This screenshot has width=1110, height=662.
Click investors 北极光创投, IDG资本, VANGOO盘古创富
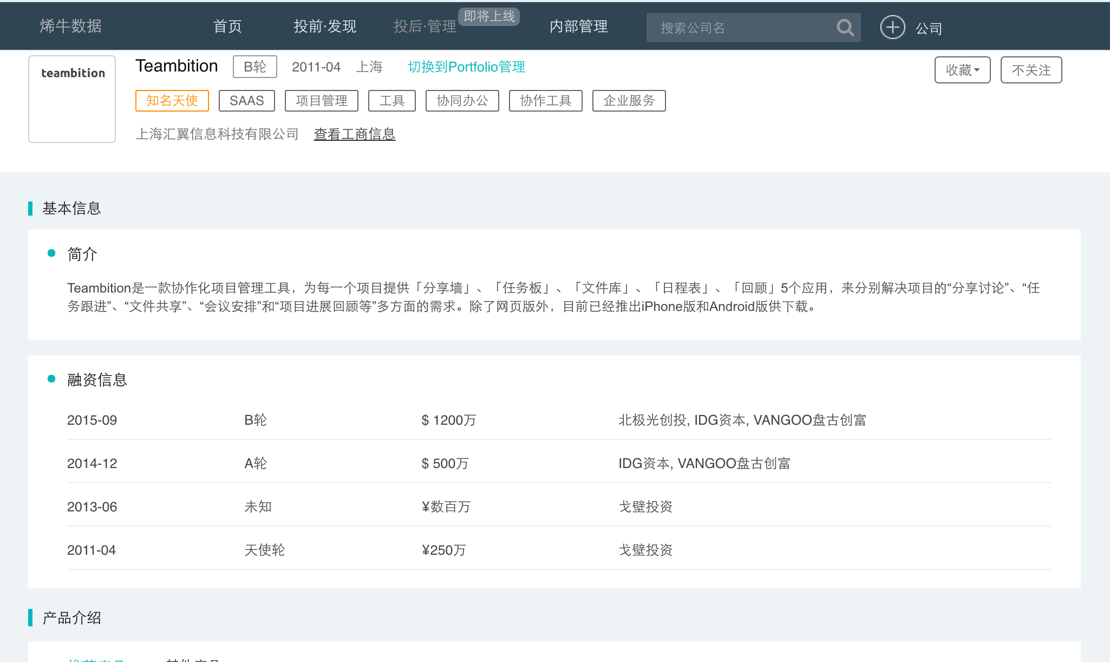click(742, 420)
